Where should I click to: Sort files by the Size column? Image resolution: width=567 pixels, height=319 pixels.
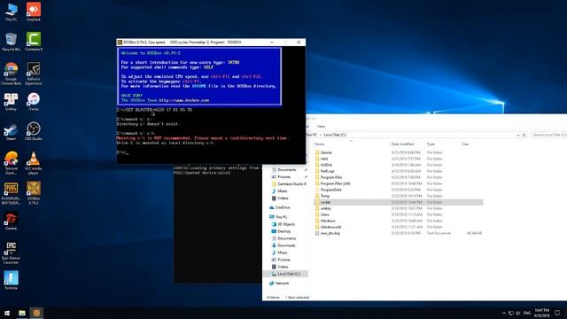coord(465,144)
